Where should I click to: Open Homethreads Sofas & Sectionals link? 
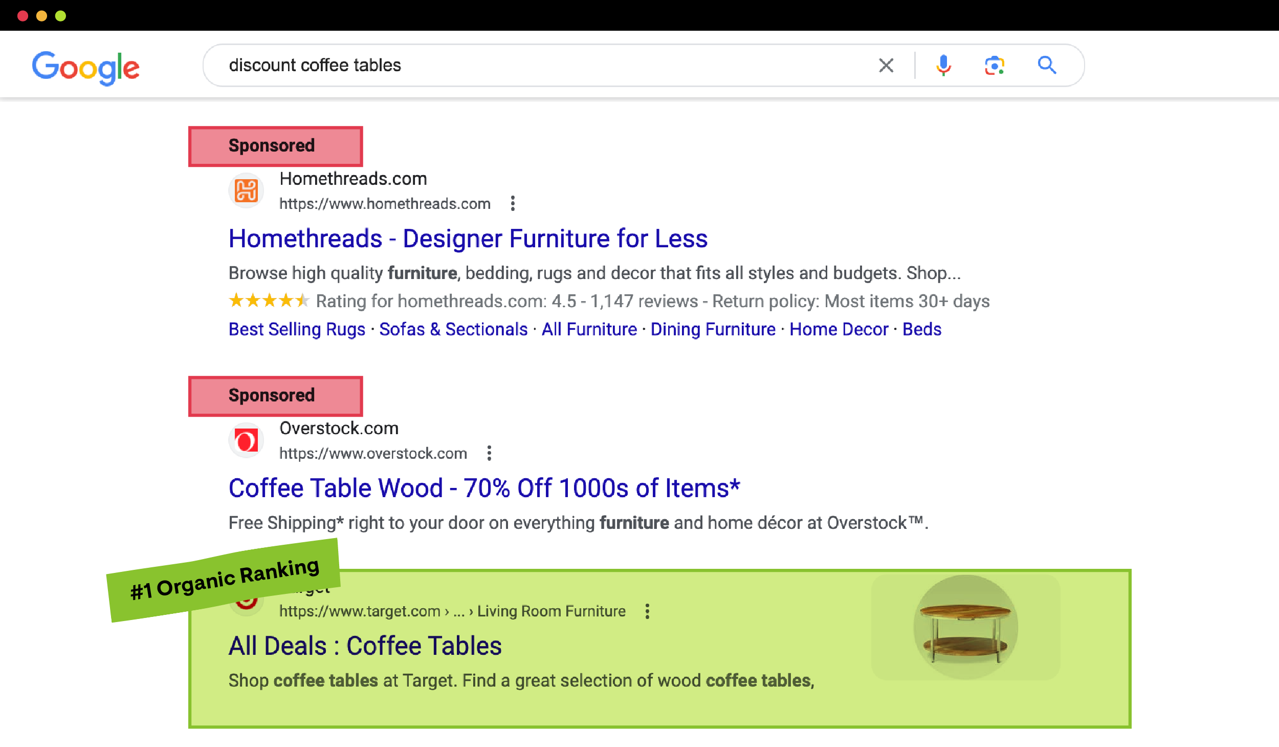pos(453,329)
